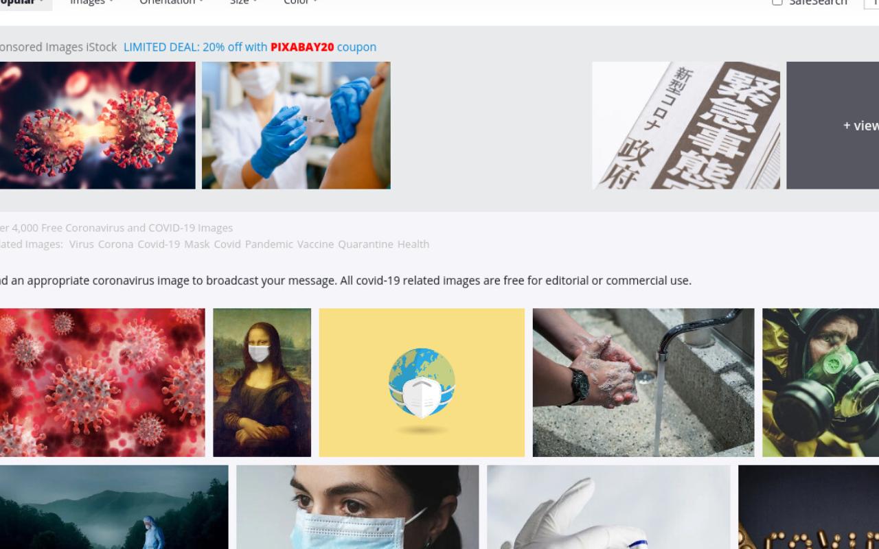Select the Quarantine related tag
The image size is (879, 549).
[365, 244]
